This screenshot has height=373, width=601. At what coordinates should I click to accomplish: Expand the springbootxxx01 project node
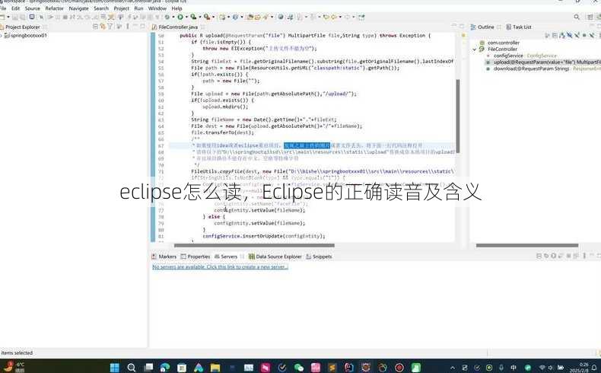pyautogui.click(x=2, y=35)
